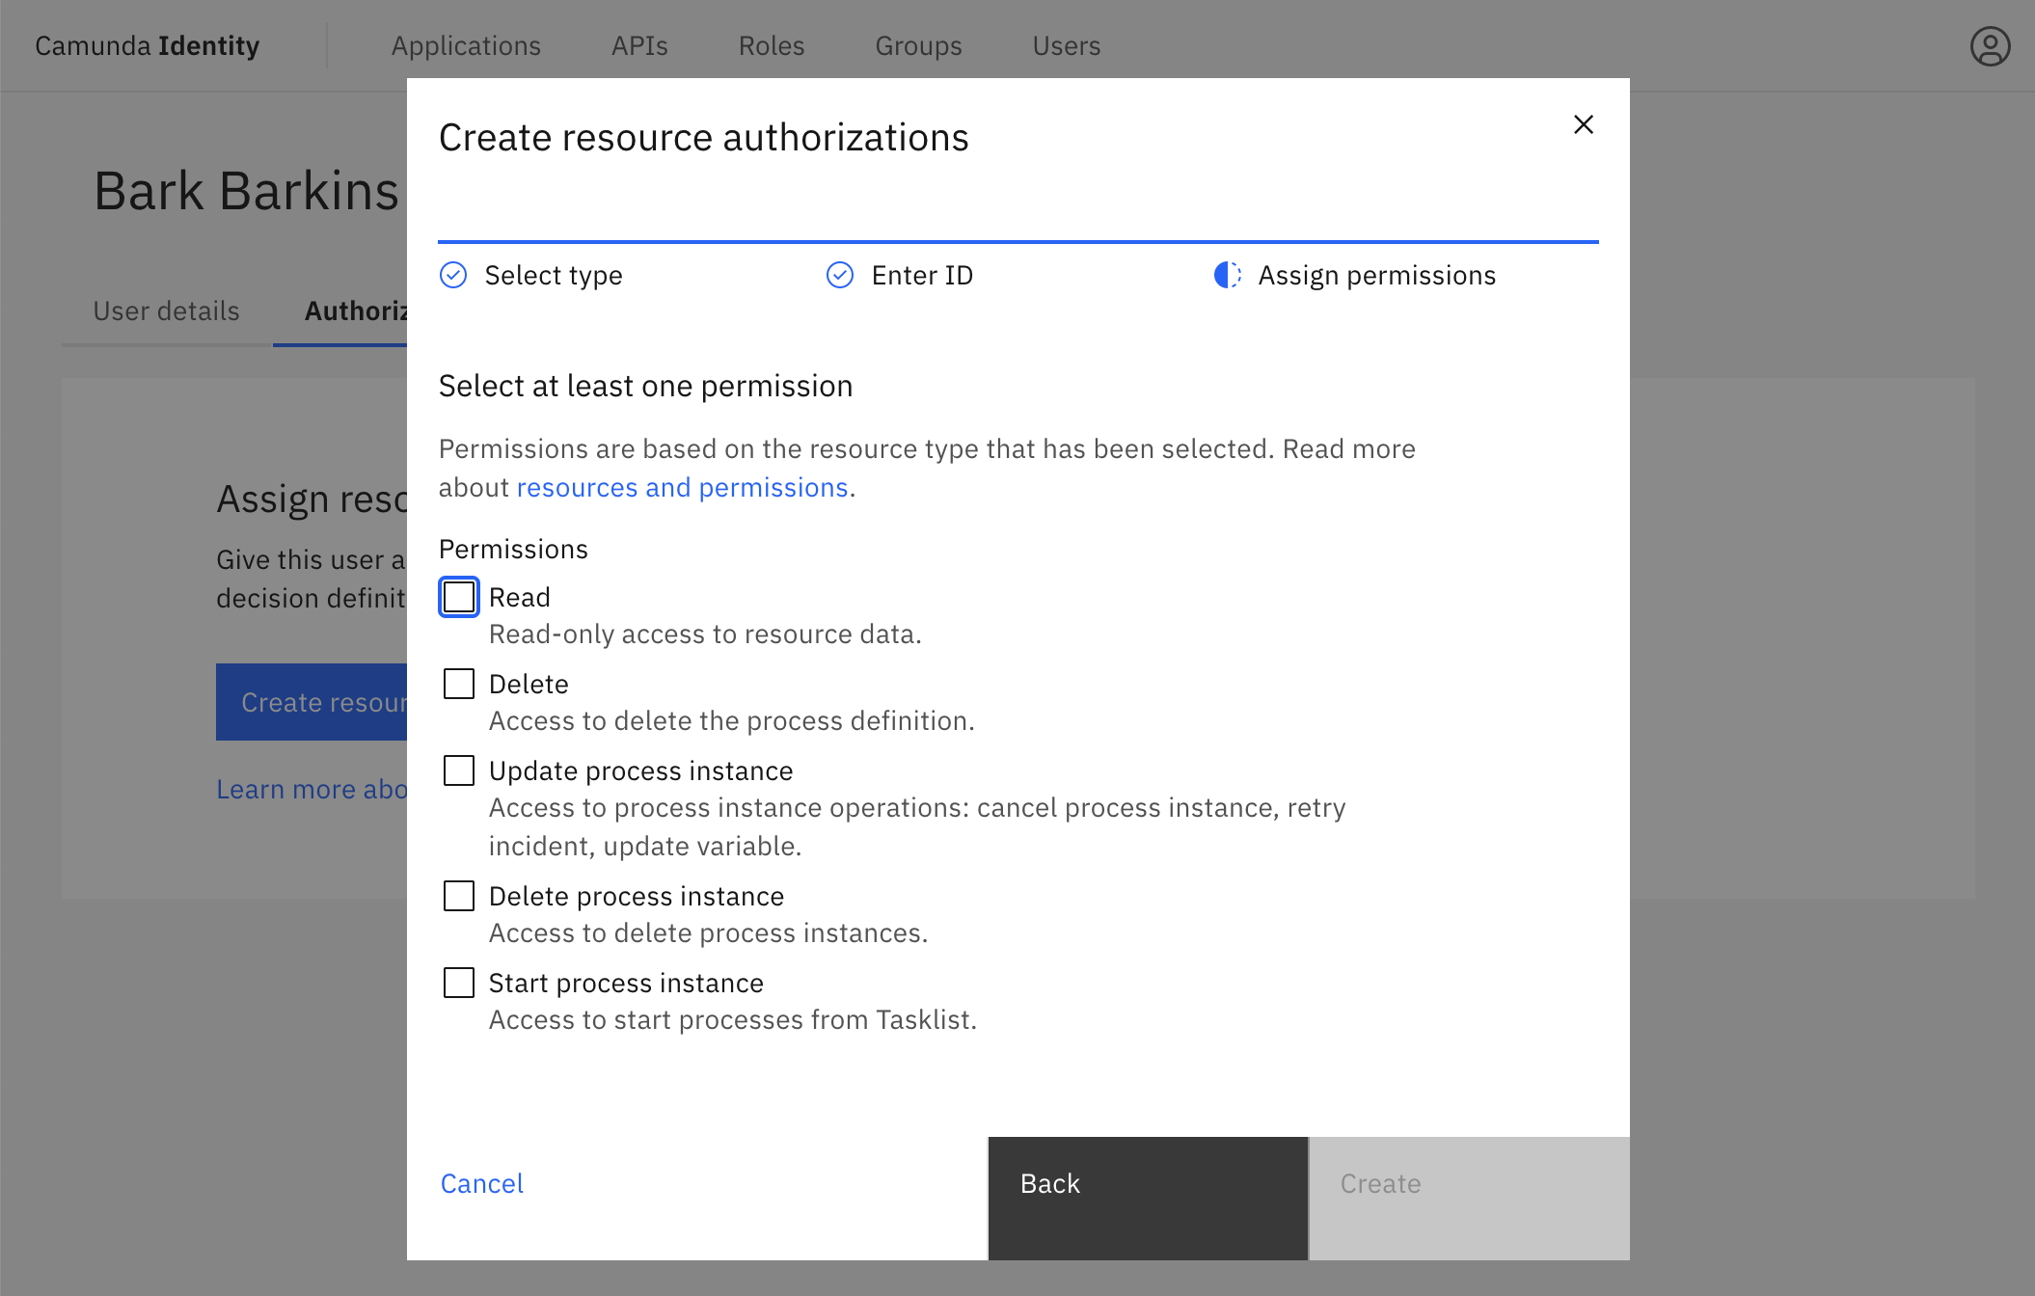Switch to the APIs menu tab
Screen dimensions: 2035x1296
pyautogui.click(x=639, y=44)
